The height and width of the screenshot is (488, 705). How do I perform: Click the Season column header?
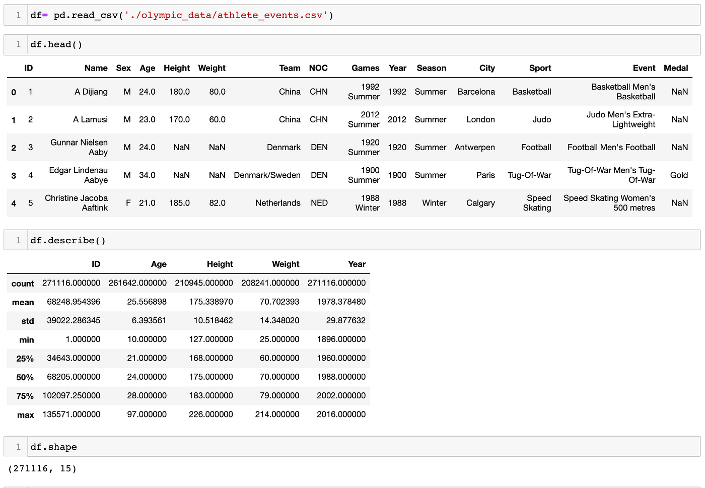(431, 68)
